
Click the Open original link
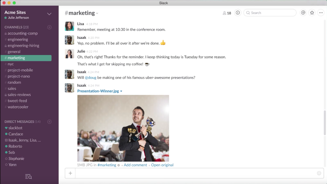click(x=162, y=165)
